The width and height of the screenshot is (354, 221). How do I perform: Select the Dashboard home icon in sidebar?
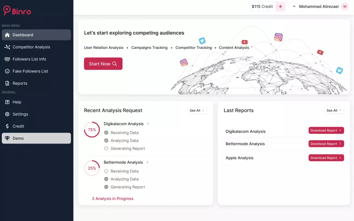7,34
